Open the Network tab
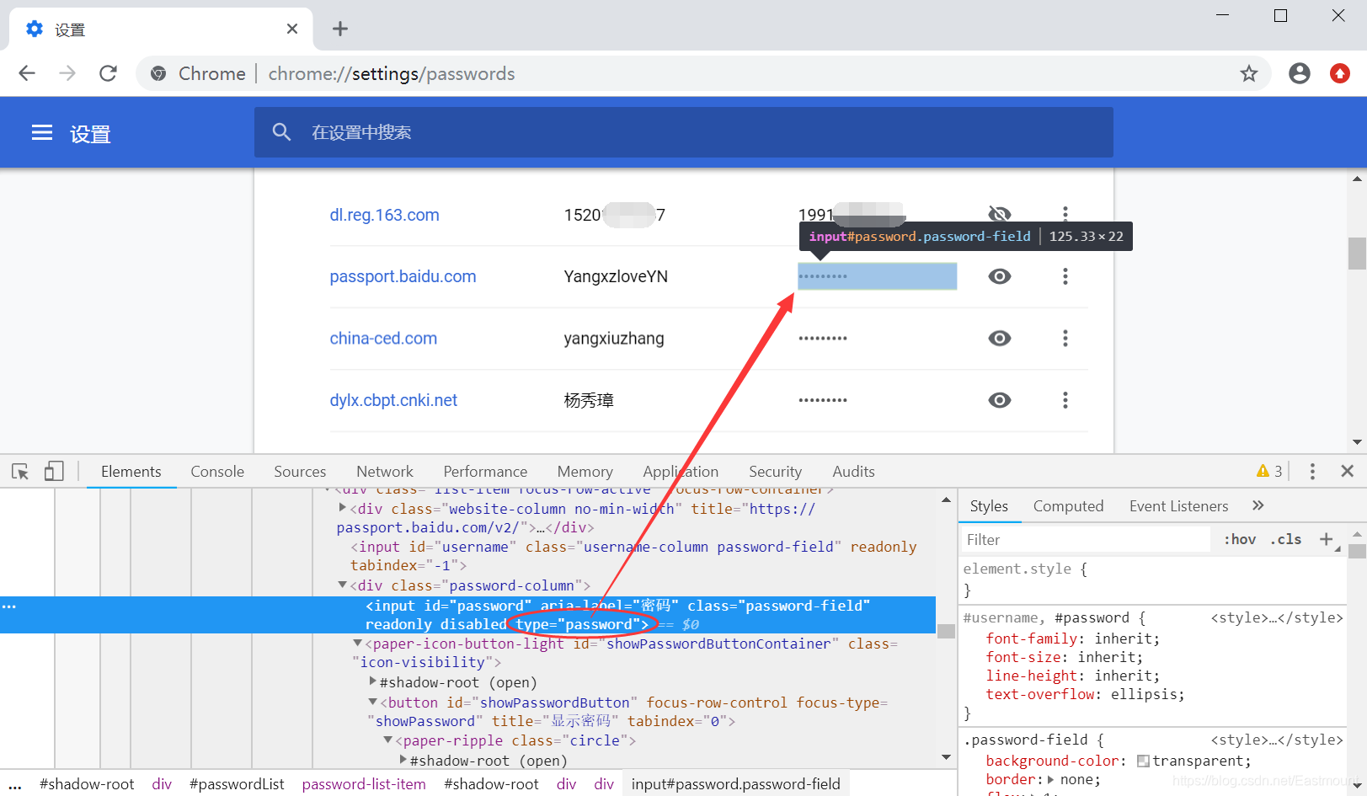Viewport: 1367px width, 796px height. [x=385, y=472]
